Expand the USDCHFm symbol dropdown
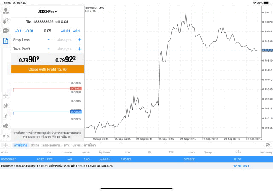Viewport: 273px width, 191px height. pos(47,12)
